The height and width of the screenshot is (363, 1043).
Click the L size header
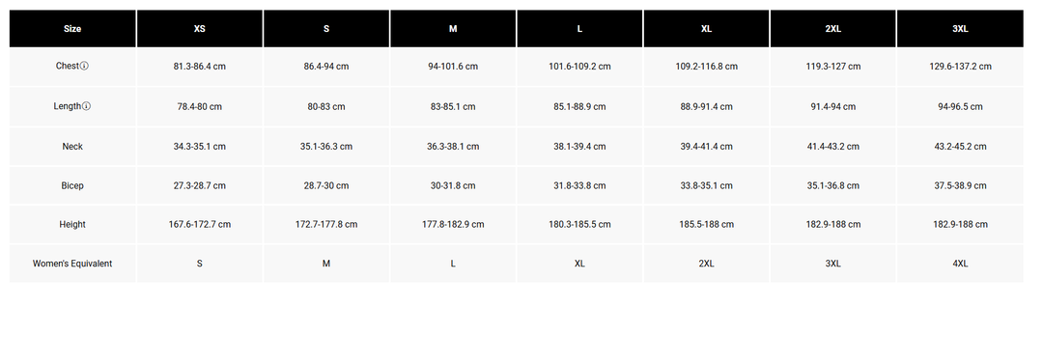tap(579, 29)
